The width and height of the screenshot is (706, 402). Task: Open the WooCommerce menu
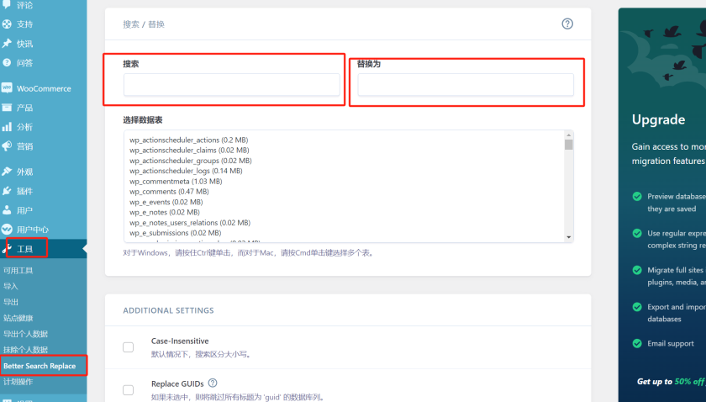coord(44,89)
